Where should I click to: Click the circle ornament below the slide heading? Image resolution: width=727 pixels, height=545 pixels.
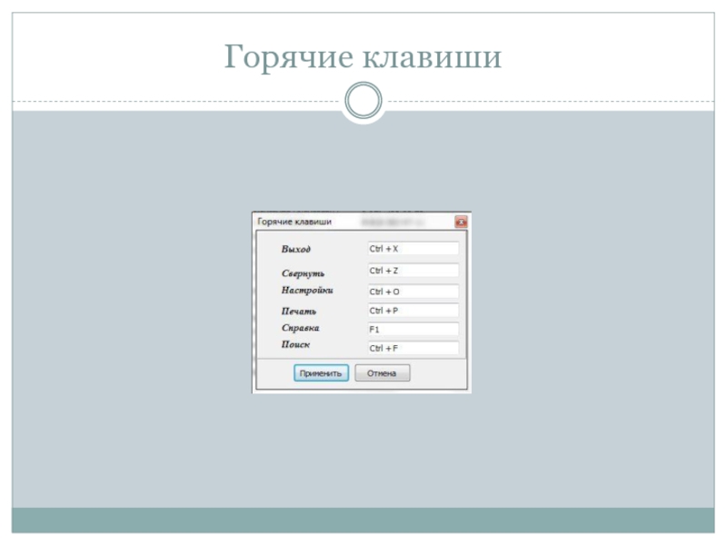pyautogui.click(x=363, y=101)
